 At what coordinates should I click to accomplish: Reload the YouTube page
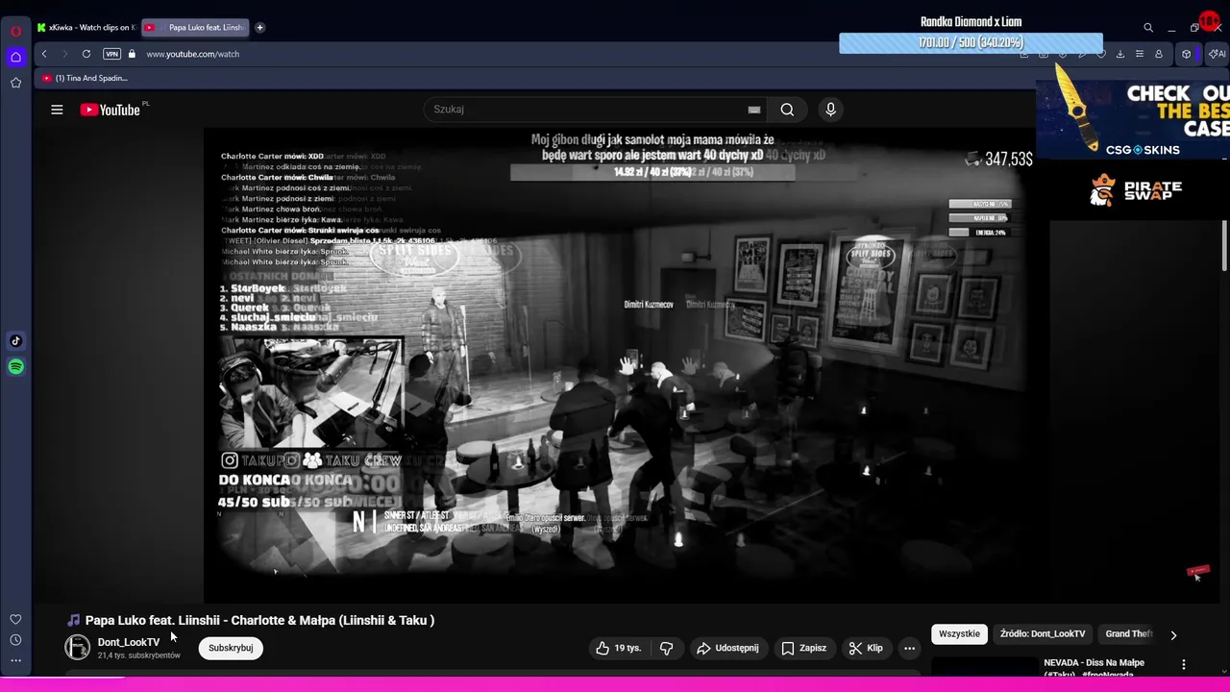tap(86, 54)
